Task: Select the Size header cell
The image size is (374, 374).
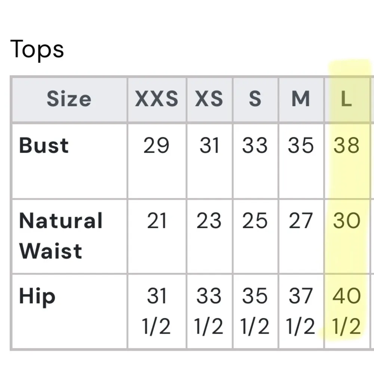Action: pos(69,99)
